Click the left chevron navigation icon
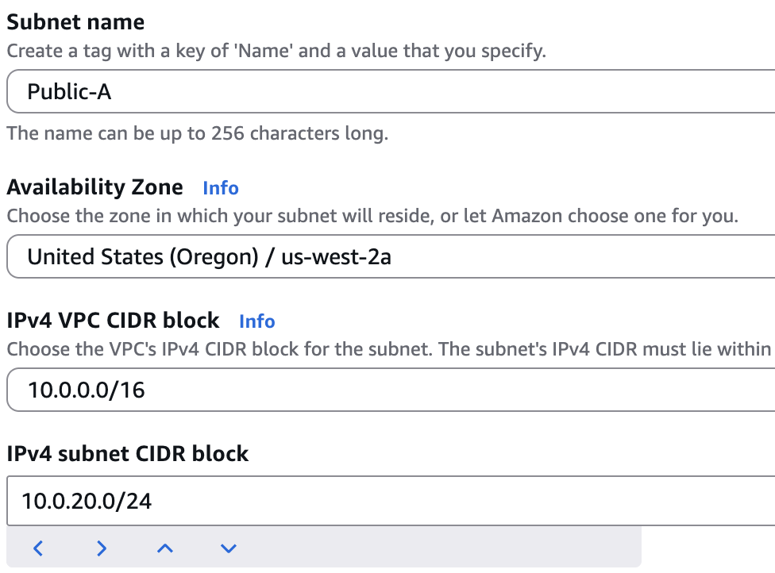775x573 pixels. (38, 548)
